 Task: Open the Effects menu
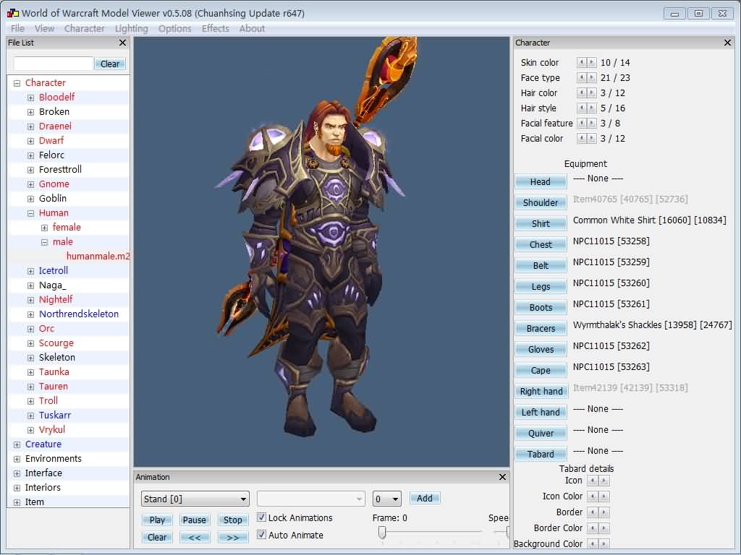[x=216, y=28]
